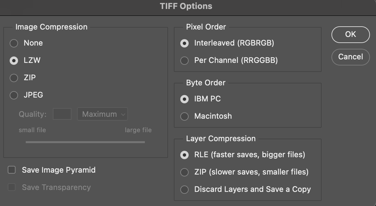Toggle the Save Transparency checkbox
The image size is (376, 206).
[11, 187]
